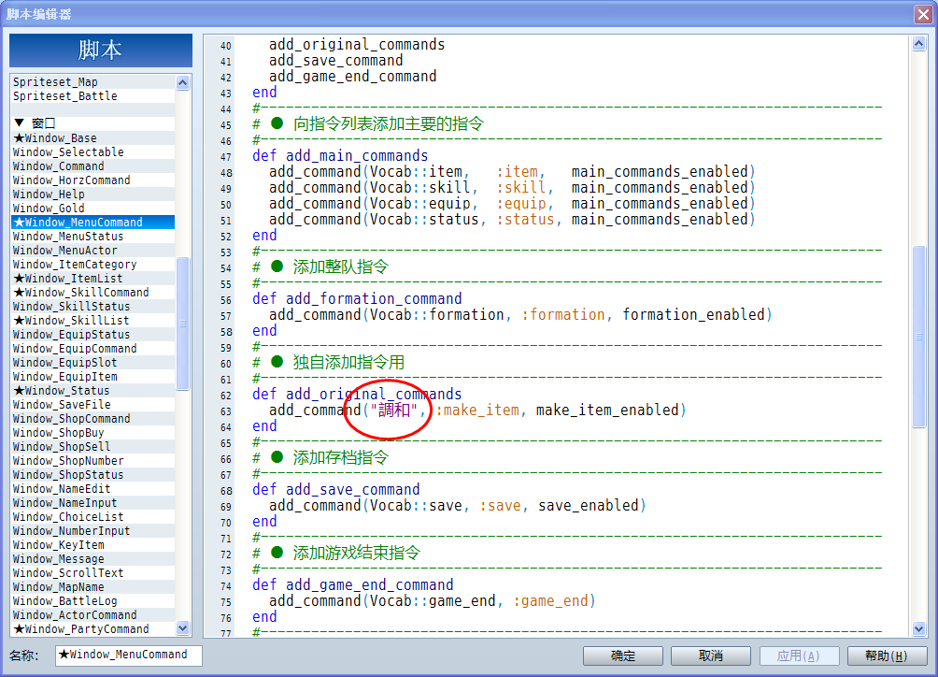Image resolution: width=938 pixels, height=677 pixels.
Task: Open Window_MenuStatus script
Action: pyautogui.click(x=93, y=237)
